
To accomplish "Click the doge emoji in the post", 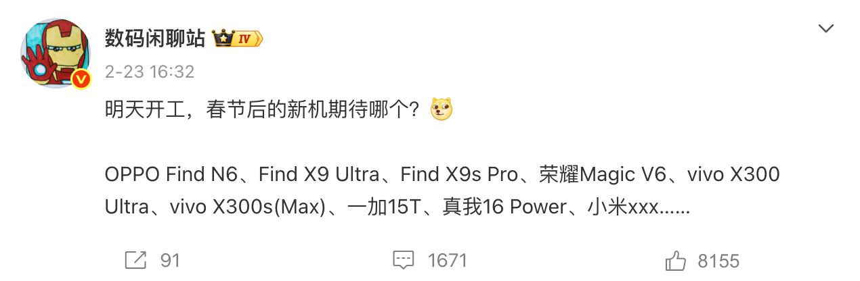I will pyautogui.click(x=442, y=109).
